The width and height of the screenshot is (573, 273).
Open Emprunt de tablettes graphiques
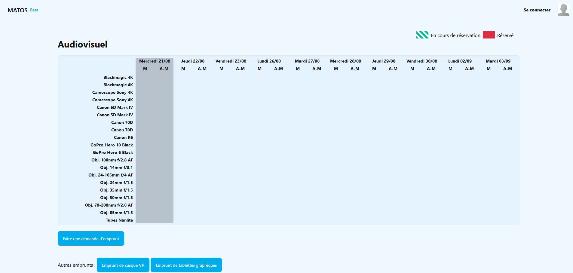pyautogui.click(x=186, y=265)
